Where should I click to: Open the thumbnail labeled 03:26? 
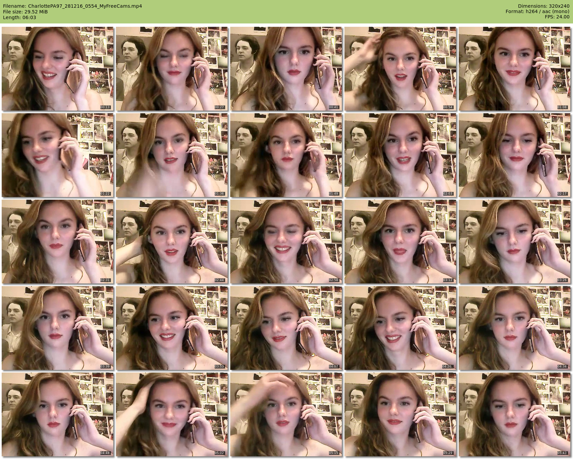(x=515, y=242)
